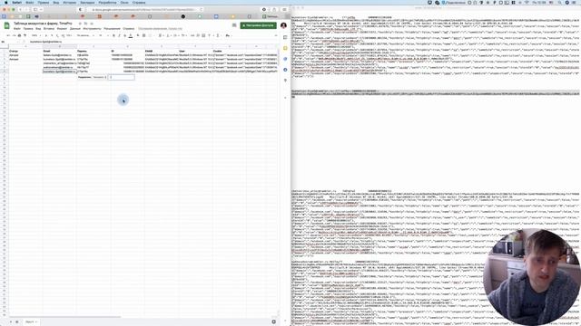The width and height of the screenshot is (581, 326).
Task: Click the plus icon to get add-ons
Action: [285, 98]
